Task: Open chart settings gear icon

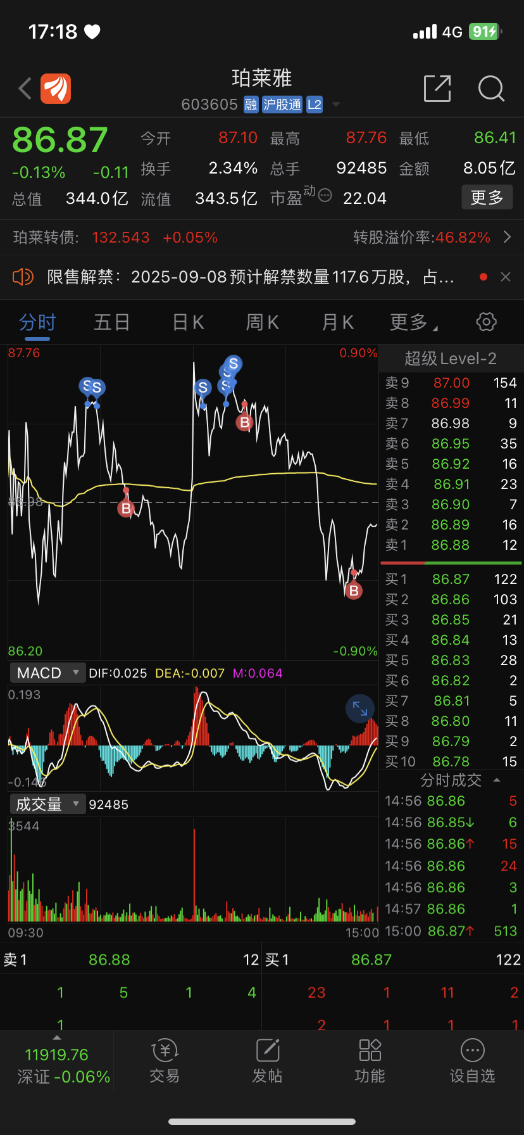Action: (x=486, y=322)
